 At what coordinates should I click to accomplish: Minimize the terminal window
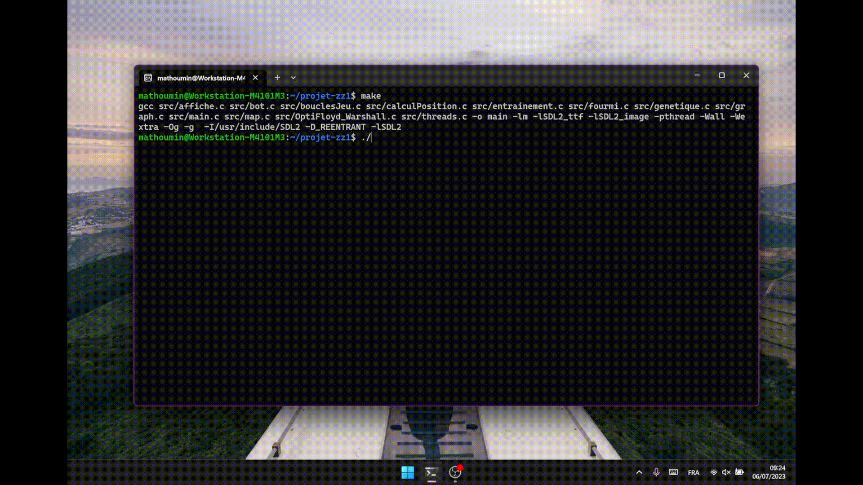(x=698, y=75)
